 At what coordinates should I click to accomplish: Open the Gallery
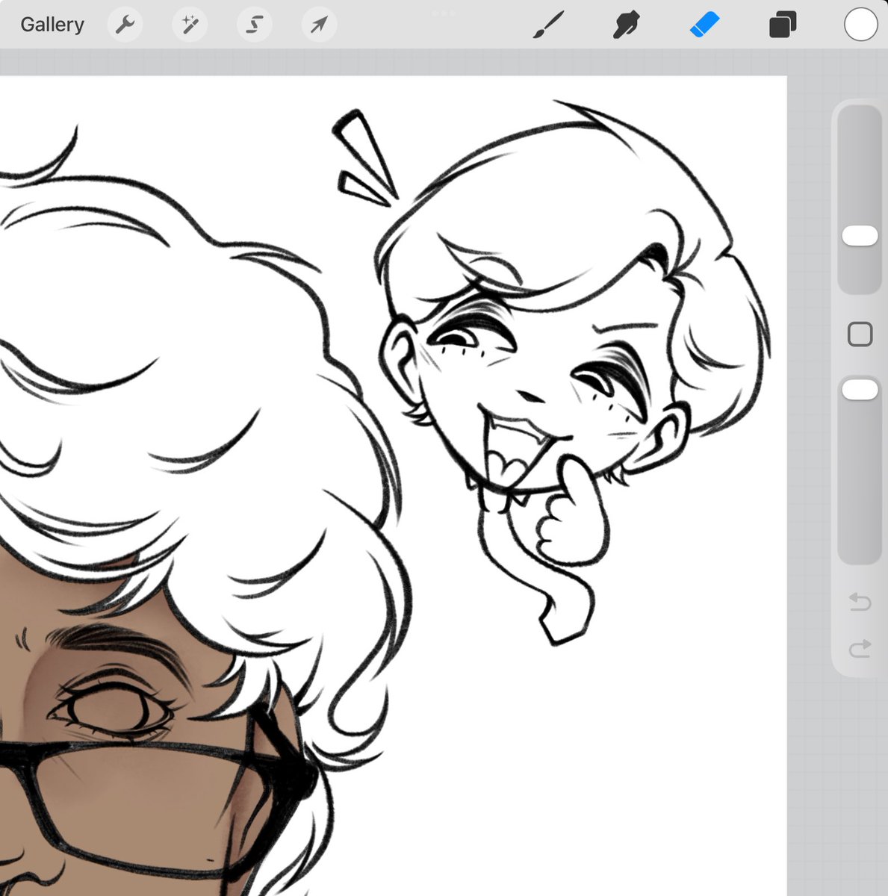point(52,25)
